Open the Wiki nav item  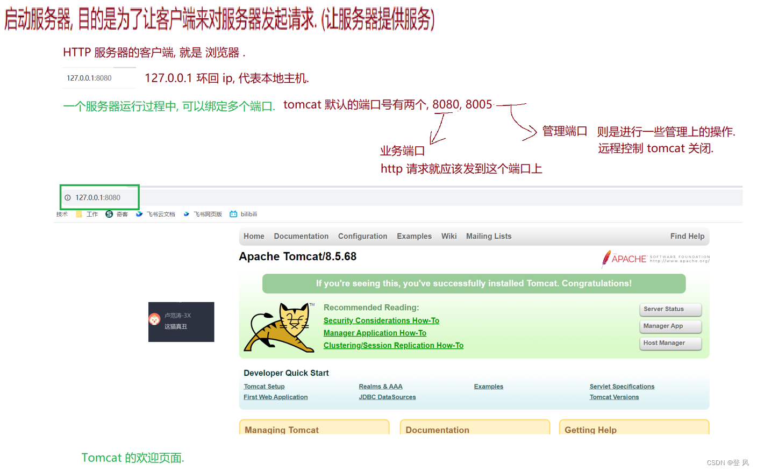(449, 236)
